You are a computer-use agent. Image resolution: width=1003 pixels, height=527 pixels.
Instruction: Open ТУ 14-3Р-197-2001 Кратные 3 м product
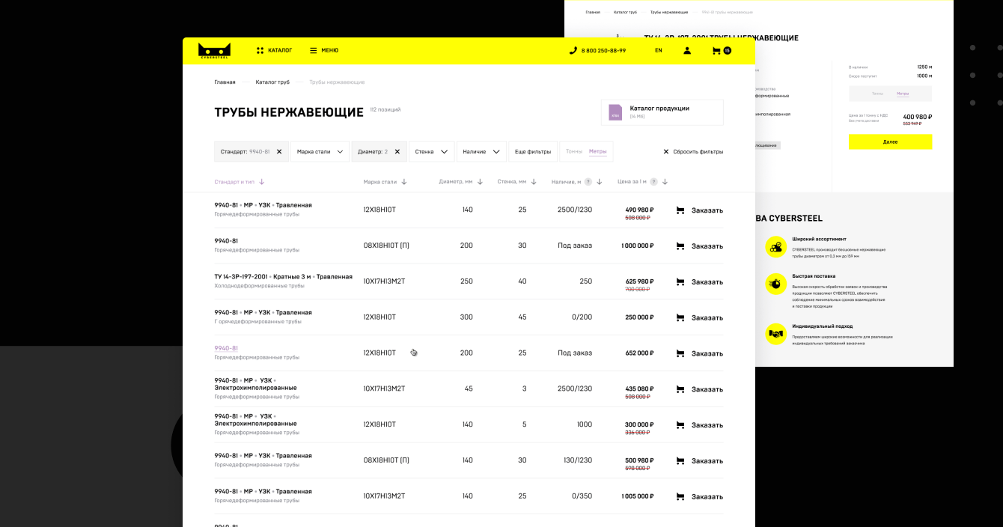coord(283,276)
